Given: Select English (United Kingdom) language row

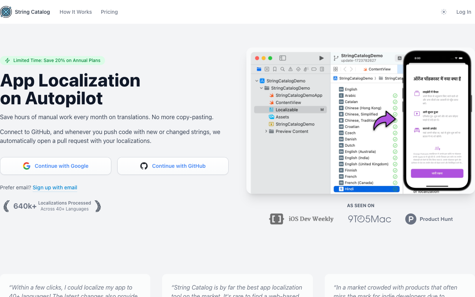Looking at the screenshot, I should (x=368, y=164).
